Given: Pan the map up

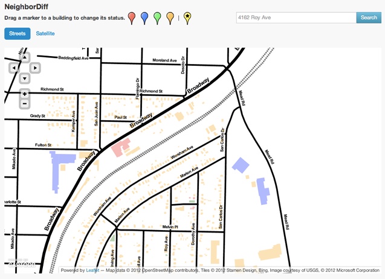Looking at the screenshot, I should click(25, 57).
